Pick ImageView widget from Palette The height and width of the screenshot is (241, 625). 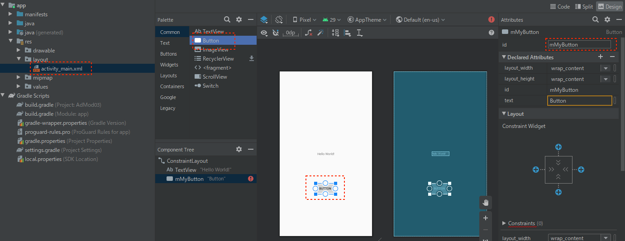(223, 49)
